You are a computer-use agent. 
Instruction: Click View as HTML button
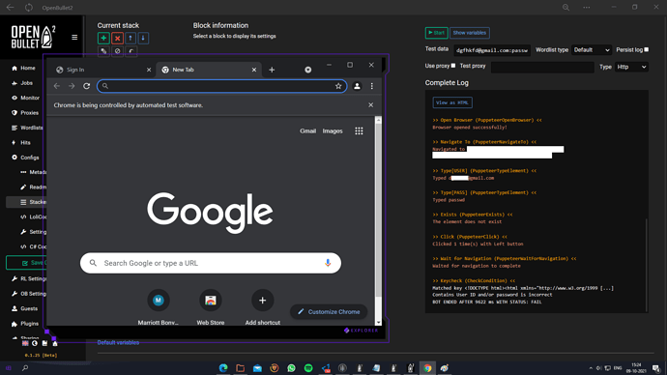point(452,102)
